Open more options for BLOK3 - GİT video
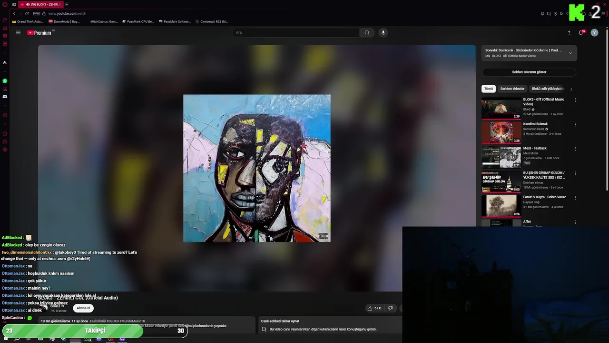 point(575,100)
